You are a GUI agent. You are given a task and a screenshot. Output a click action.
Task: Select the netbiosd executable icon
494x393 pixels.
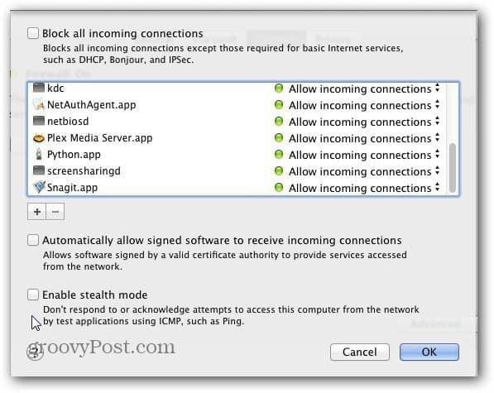click(x=39, y=121)
